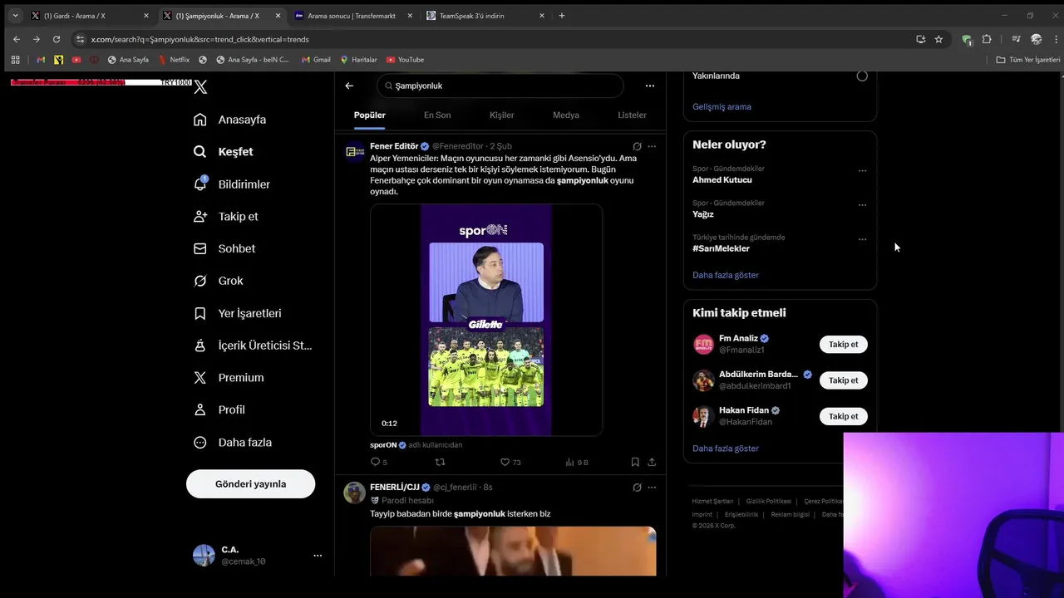1064x598 pixels.
Task: Open Chrome tab search dropdown
Action: click(x=15, y=16)
